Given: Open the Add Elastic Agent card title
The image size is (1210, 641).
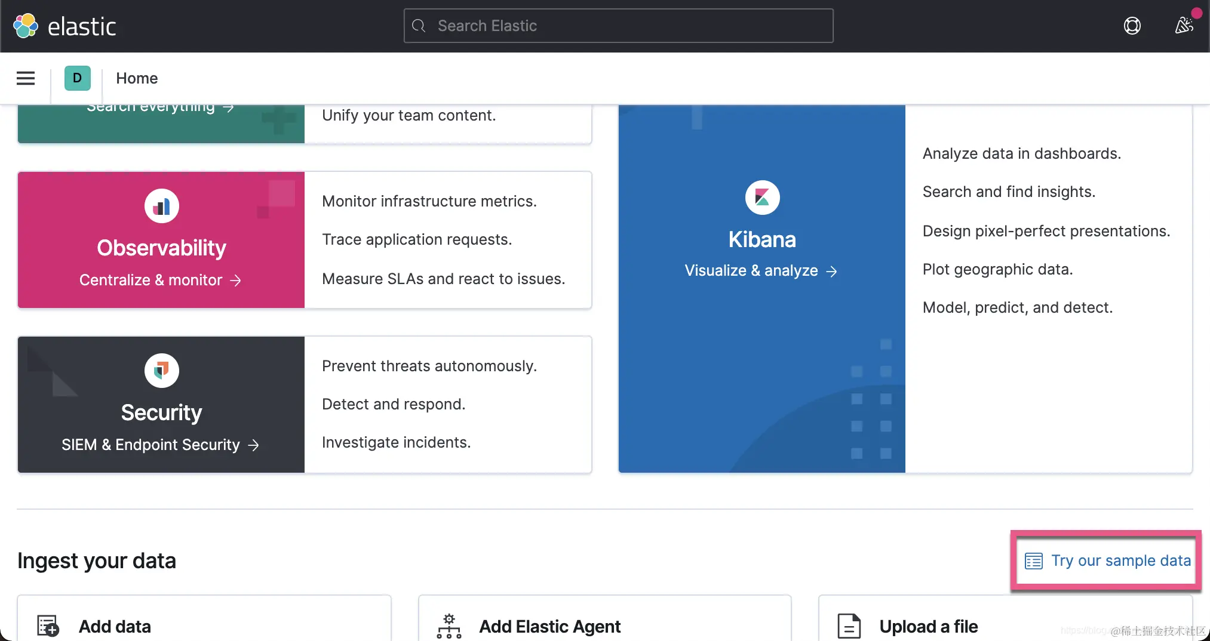Looking at the screenshot, I should point(550,627).
